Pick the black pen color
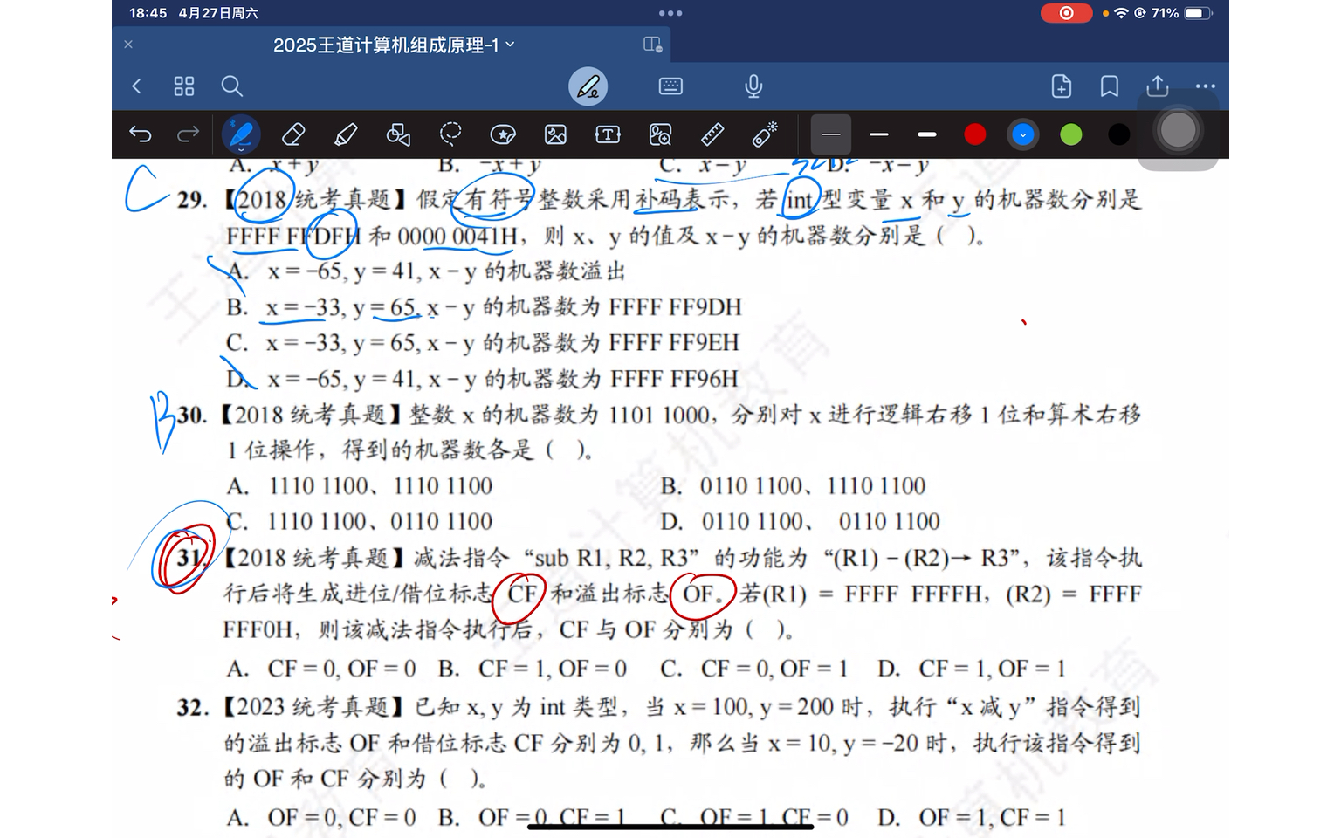The image size is (1341, 838). [1118, 134]
